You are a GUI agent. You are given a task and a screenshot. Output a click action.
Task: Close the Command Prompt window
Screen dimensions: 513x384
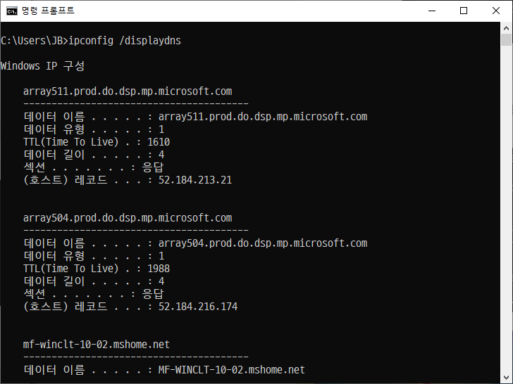pos(495,11)
